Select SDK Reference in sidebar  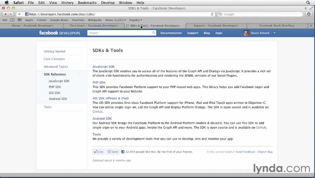(55, 74)
